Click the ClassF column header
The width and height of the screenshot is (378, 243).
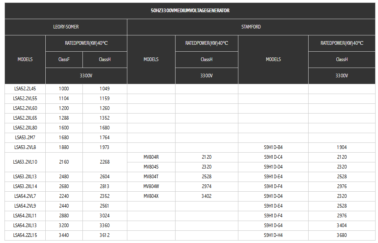[x=64, y=59]
